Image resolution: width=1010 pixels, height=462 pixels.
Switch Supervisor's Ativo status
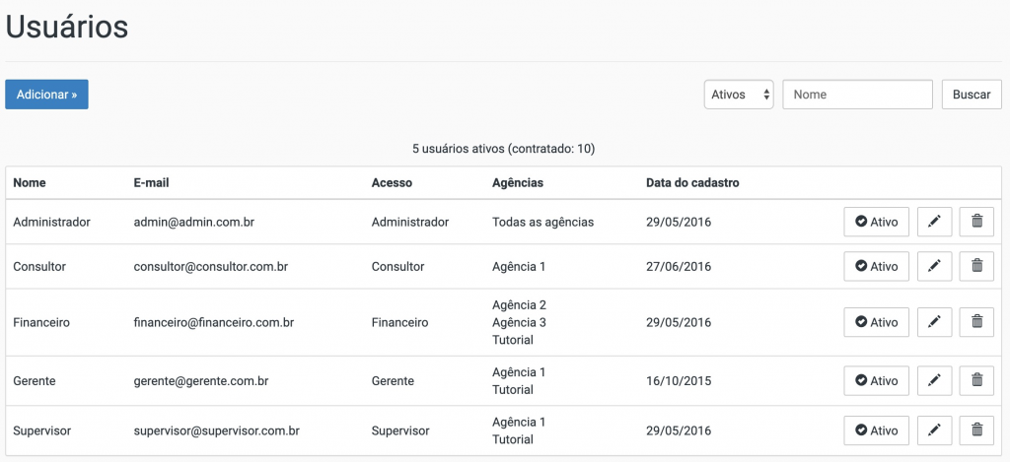click(x=876, y=431)
